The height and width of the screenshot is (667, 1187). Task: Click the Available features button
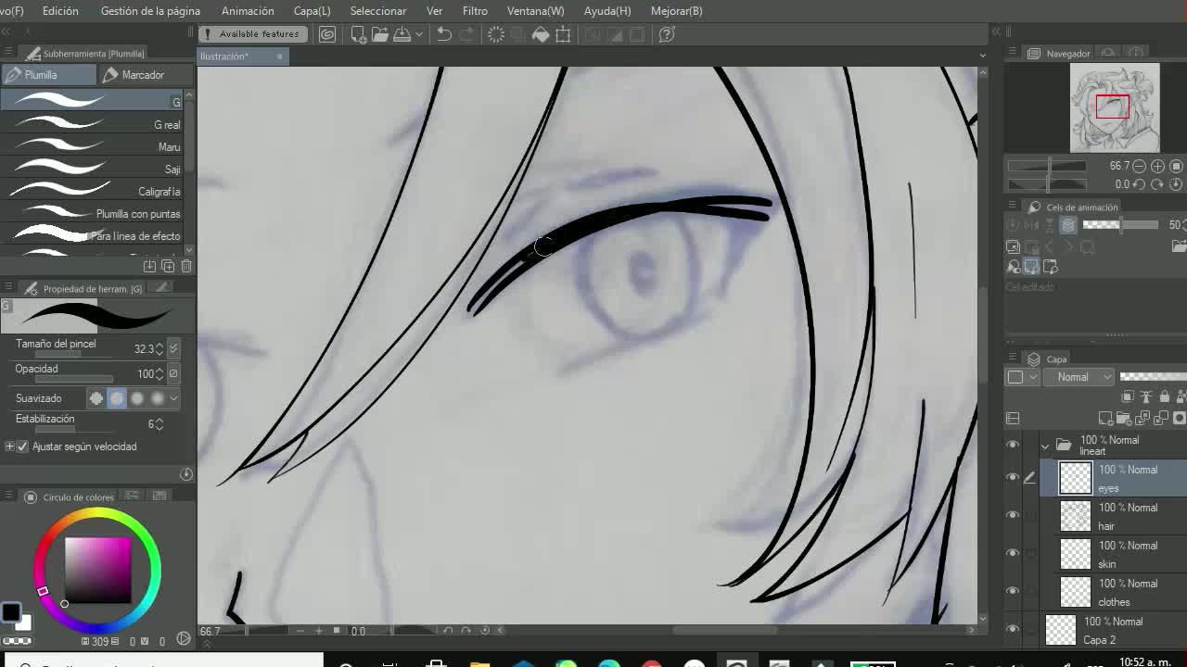coord(253,34)
